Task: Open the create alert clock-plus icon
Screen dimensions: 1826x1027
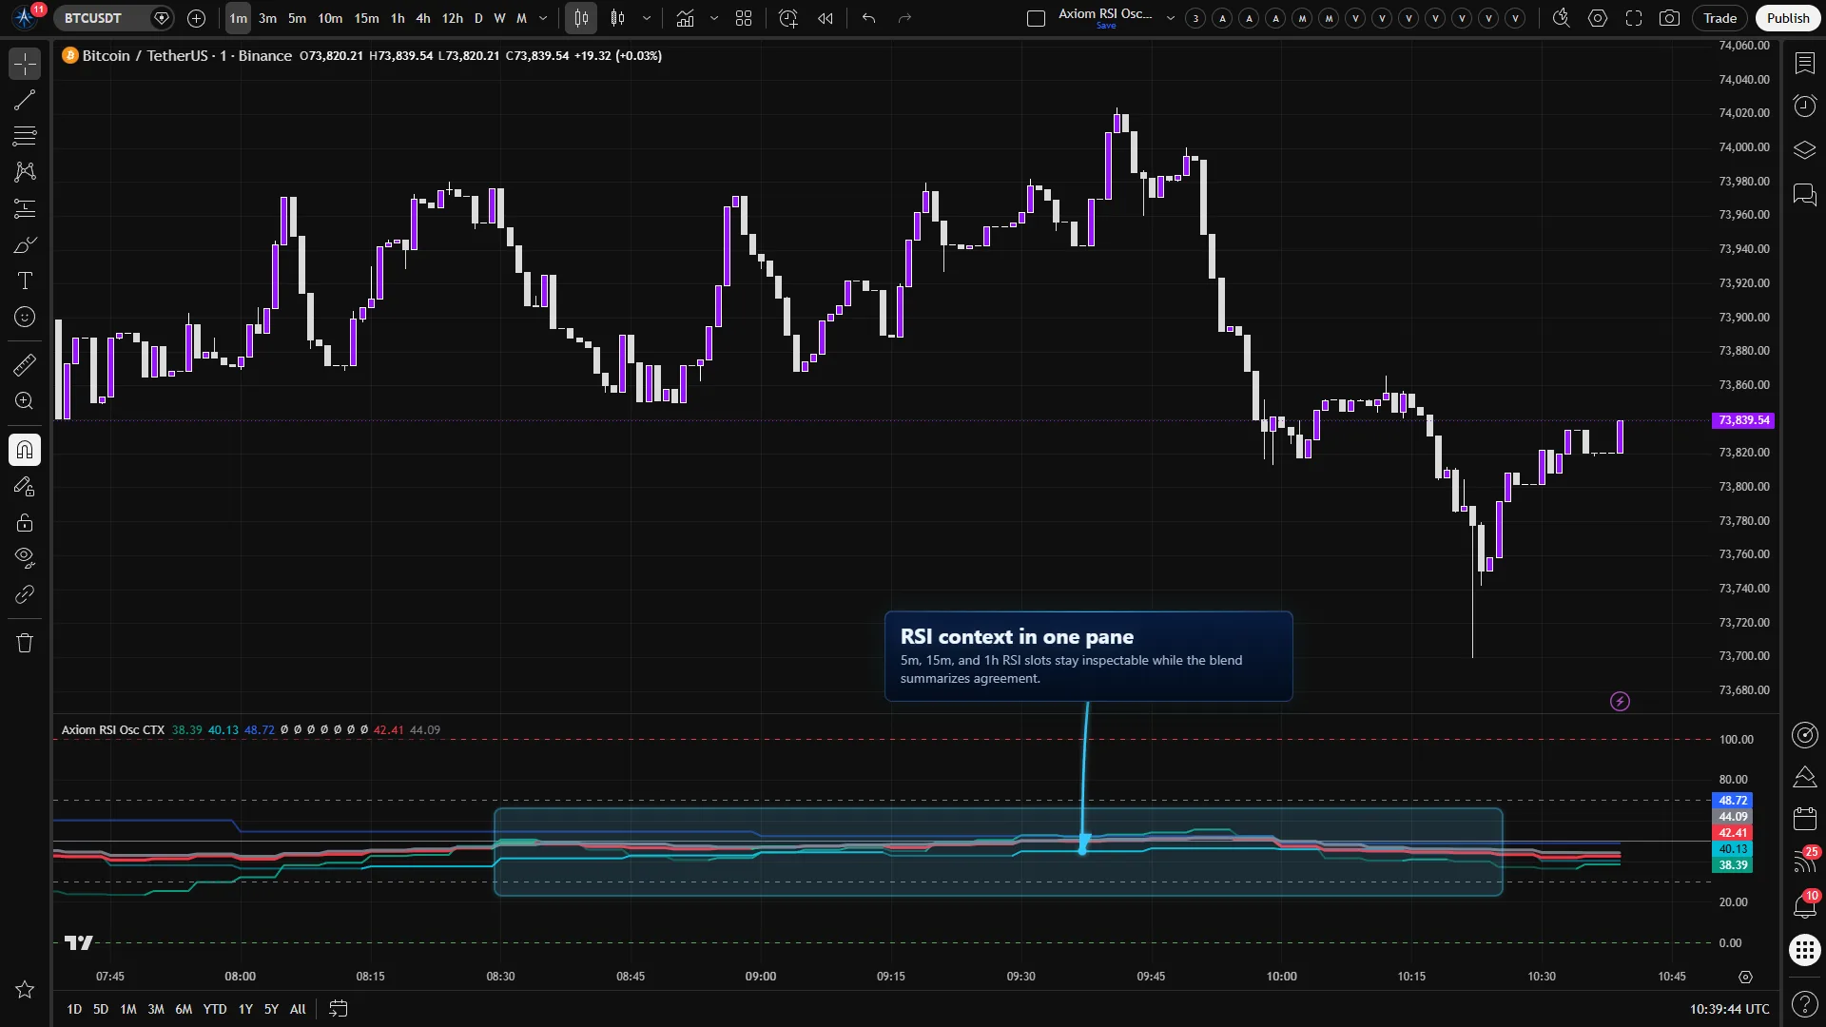Action: point(787,18)
